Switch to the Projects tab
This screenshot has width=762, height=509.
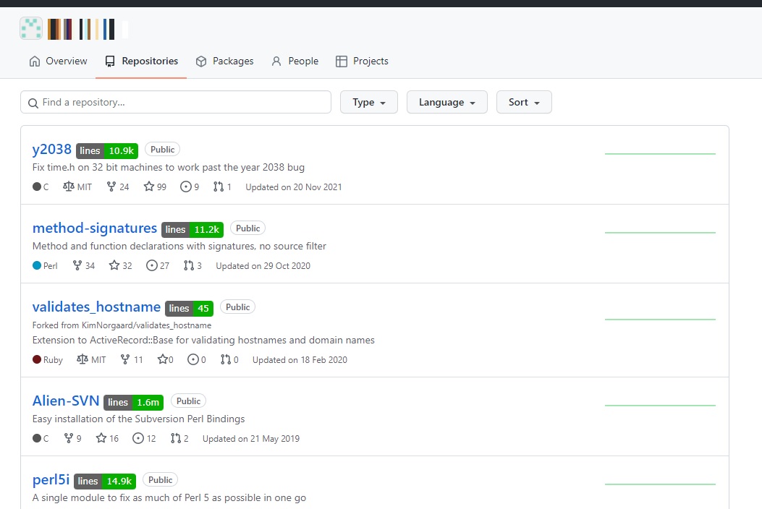pos(362,61)
